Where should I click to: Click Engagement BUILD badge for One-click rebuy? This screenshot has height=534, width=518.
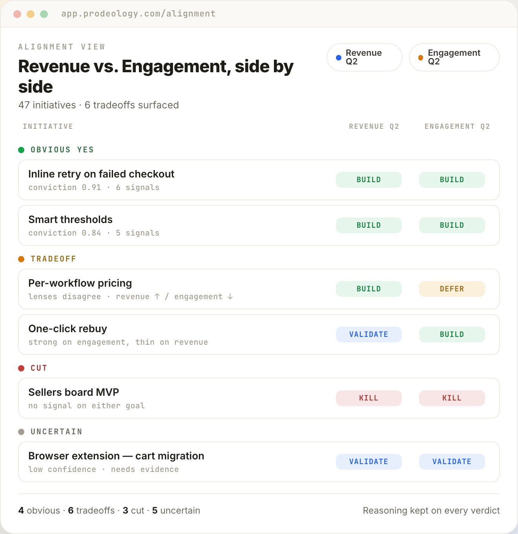coord(452,335)
